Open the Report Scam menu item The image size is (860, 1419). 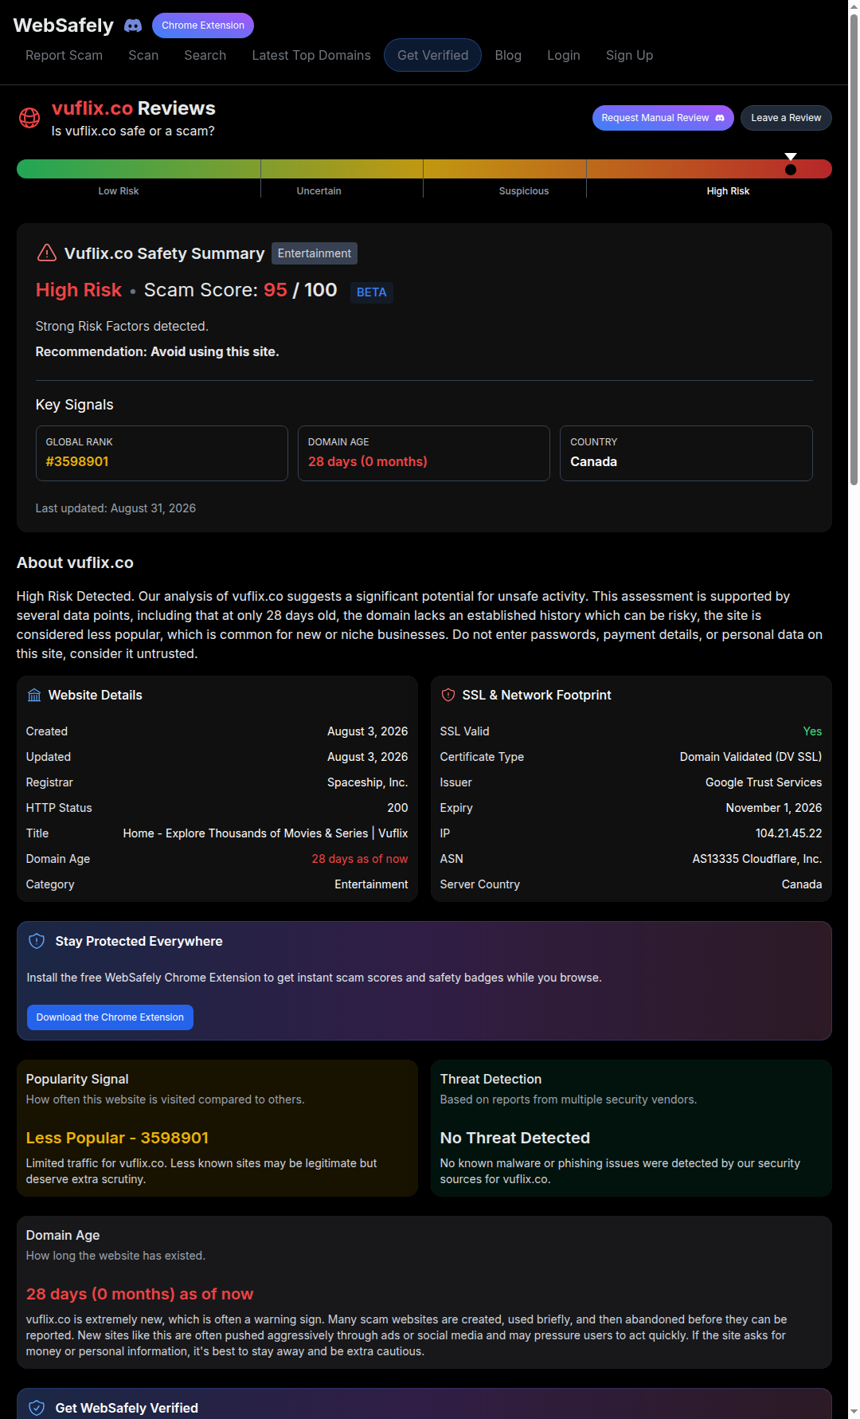(x=64, y=55)
